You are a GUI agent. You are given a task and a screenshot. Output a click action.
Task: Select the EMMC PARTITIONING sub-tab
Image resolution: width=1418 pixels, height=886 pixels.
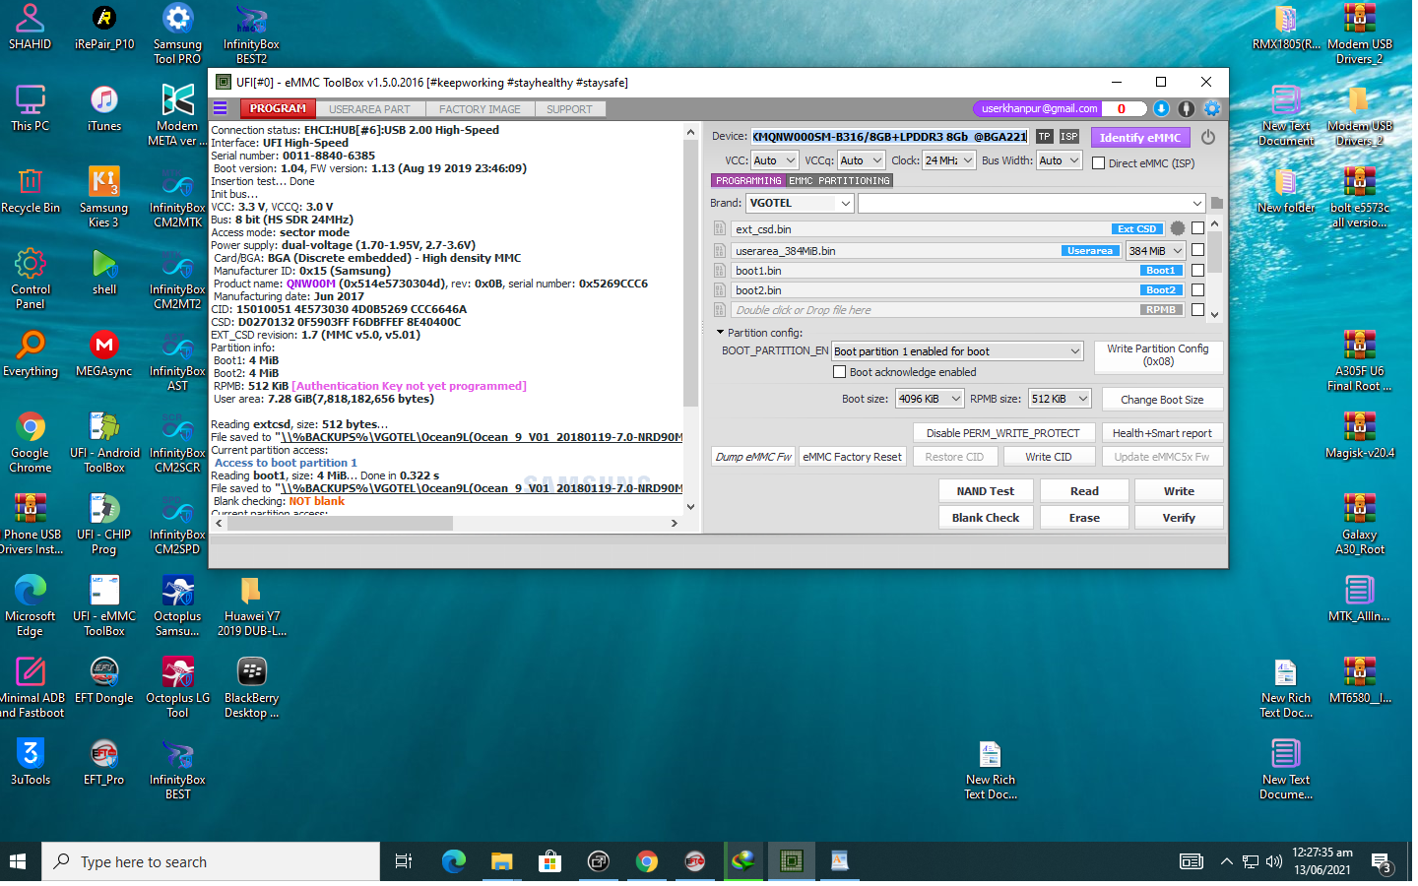[x=839, y=181]
